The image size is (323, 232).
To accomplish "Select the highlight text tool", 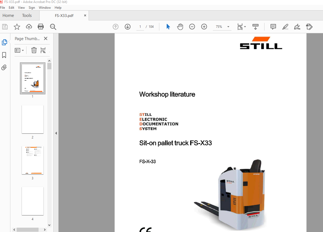I will point(285,27).
